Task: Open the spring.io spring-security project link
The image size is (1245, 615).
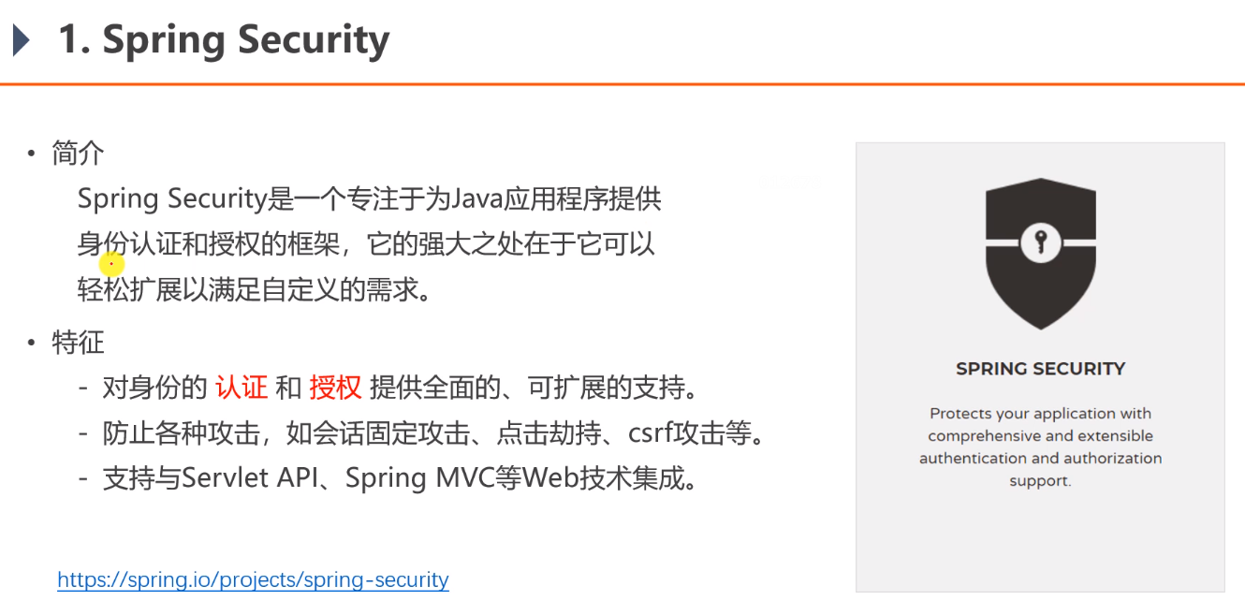Action: click(x=253, y=579)
